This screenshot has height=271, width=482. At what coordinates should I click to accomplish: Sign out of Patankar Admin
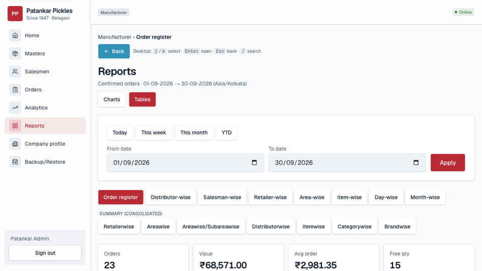[45, 253]
